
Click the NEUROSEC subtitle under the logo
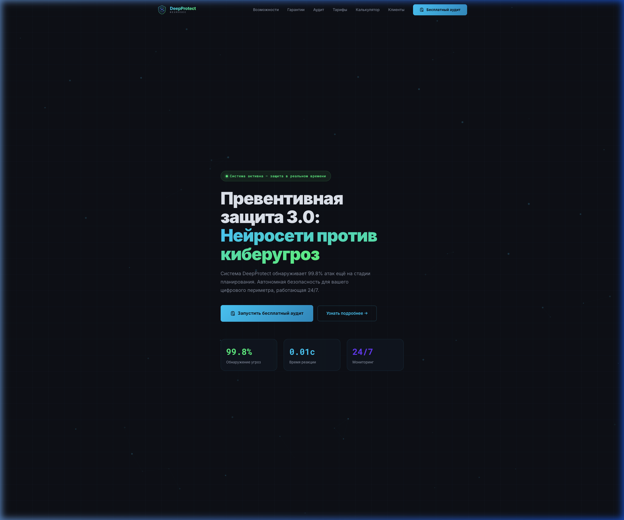click(x=178, y=12)
